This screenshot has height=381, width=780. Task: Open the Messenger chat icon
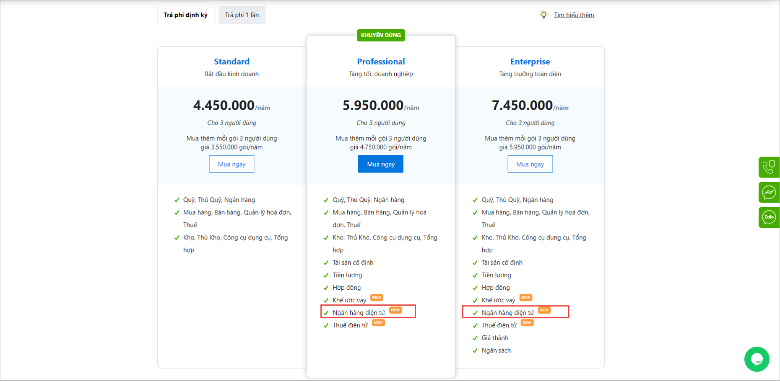[x=769, y=192]
